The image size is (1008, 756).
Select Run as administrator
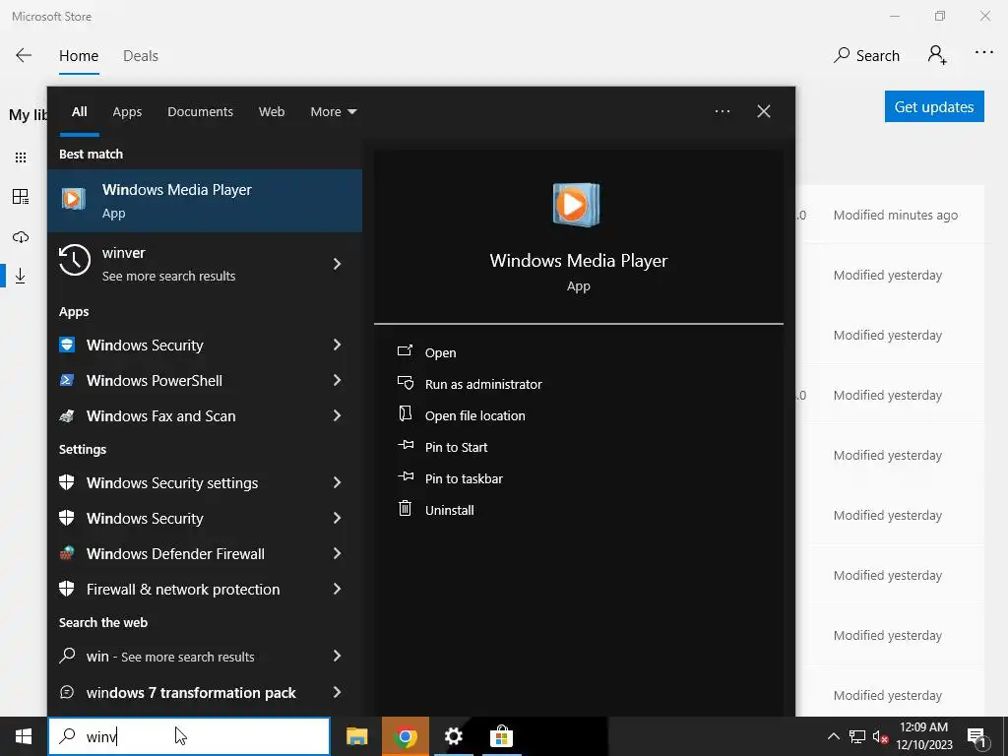pos(483,385)
